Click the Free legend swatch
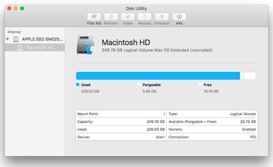This screenshot has width=273, height=167. [200, 85]
